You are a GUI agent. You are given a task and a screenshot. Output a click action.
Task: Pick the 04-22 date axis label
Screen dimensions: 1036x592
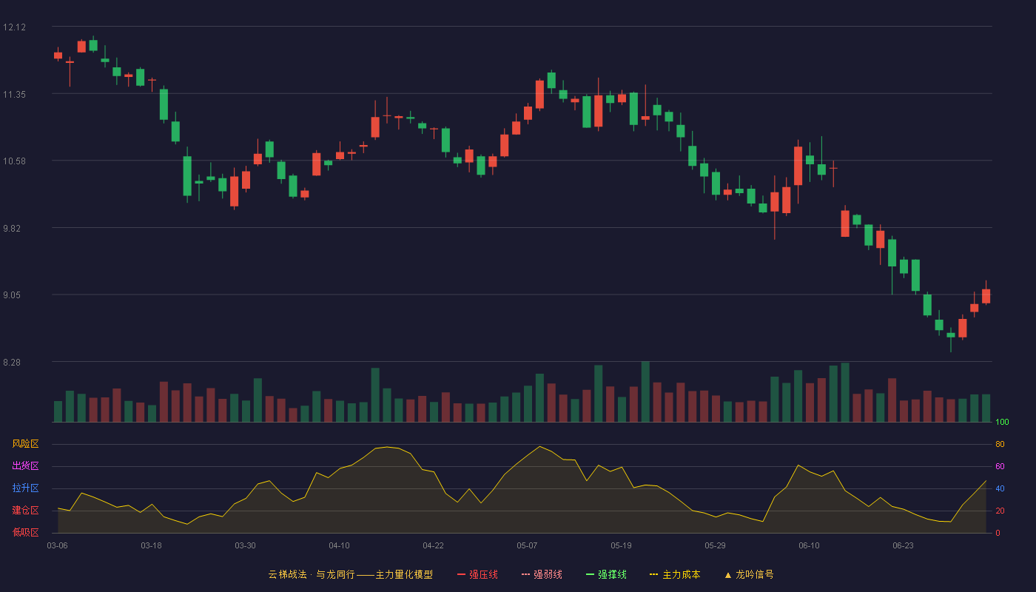(x=433, y=545)
